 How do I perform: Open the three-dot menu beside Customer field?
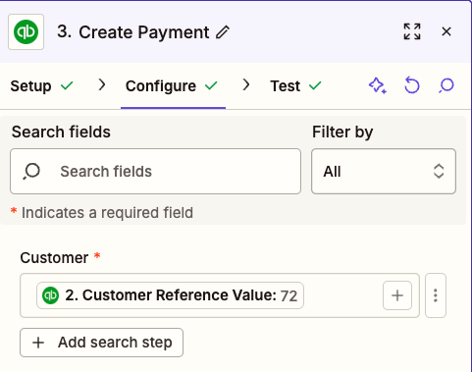coord(436,295)
